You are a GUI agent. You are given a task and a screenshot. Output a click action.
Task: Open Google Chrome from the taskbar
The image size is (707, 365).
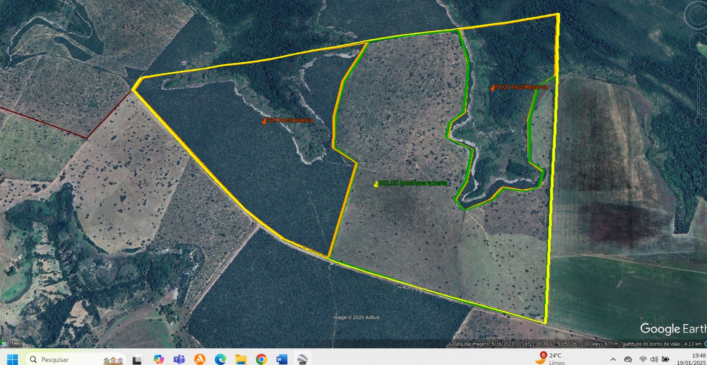(262, 360)
